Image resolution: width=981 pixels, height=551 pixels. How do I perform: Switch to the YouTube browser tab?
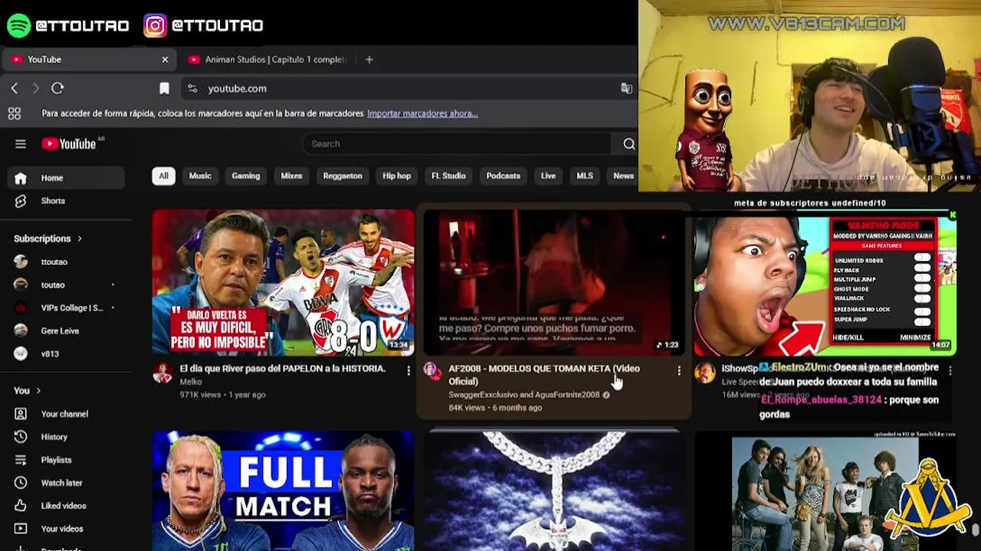(x=90, y=60)
